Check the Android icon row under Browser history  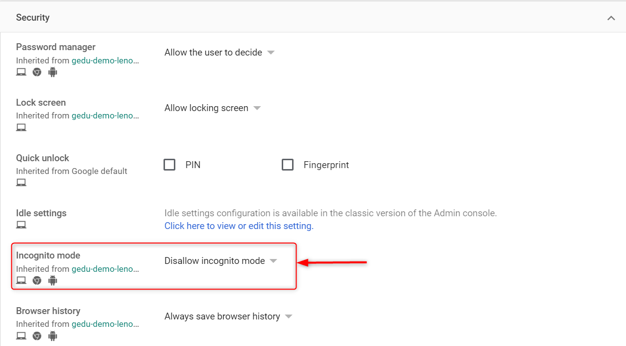point(52,336)
